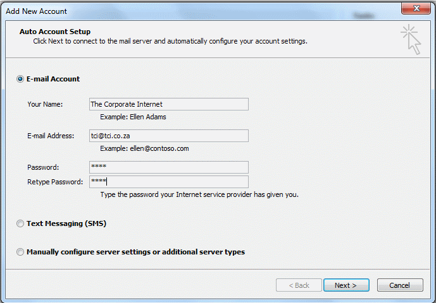Select the E-mail Account radio button

pyautogui.click(x=20, y=79)
